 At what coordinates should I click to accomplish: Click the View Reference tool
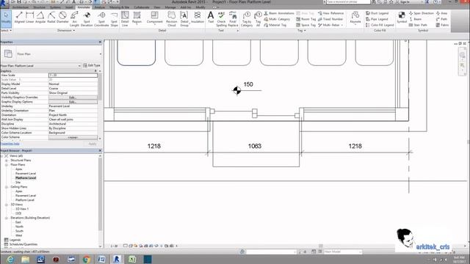click(x=330, y=13)
